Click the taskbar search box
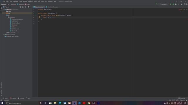Image resolution: width=188 pixels, height=105 pixels. [21, 103]
